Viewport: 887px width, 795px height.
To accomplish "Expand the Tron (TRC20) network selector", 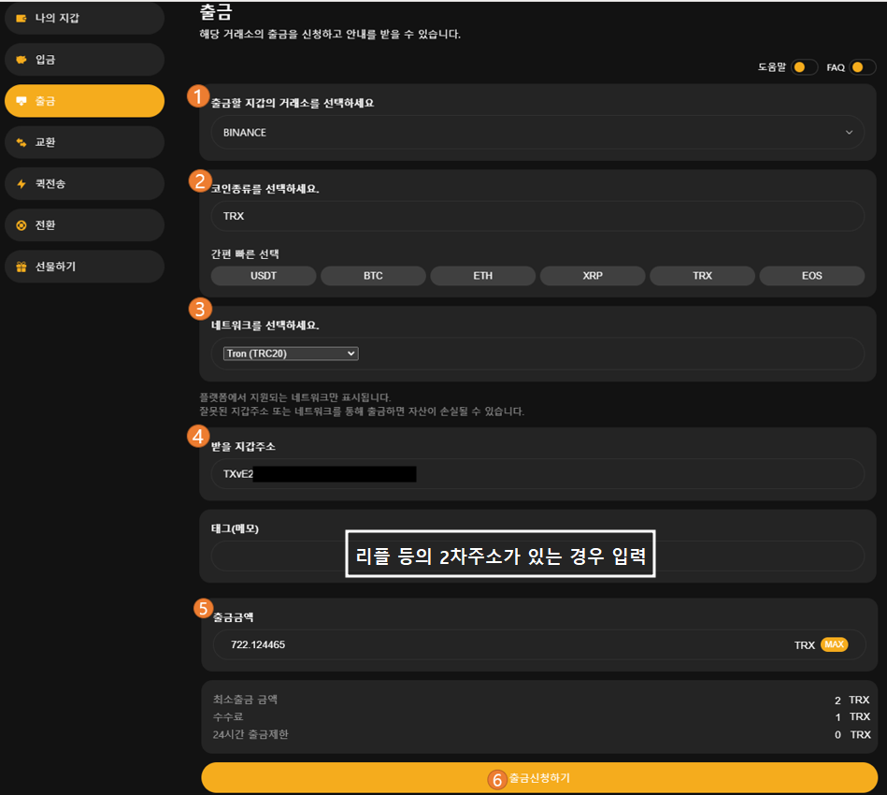I will 291,354.
